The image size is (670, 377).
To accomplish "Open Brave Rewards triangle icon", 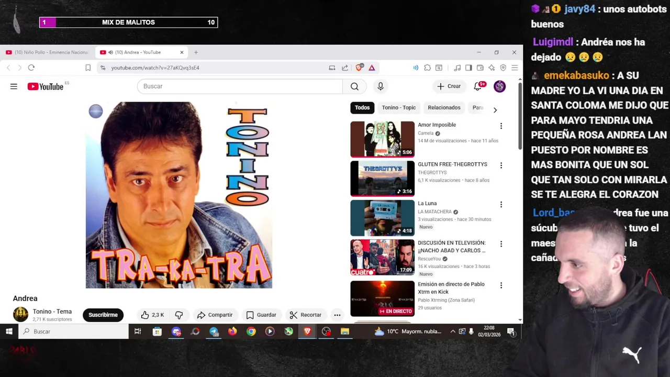I will 372,68.
